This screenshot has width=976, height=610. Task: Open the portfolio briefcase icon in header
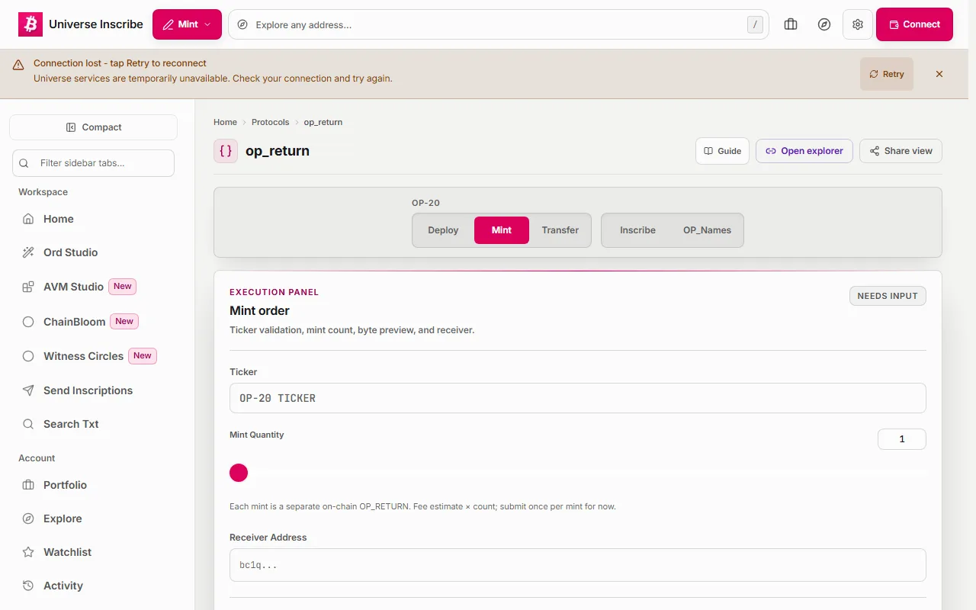click(x=791, y=24)
